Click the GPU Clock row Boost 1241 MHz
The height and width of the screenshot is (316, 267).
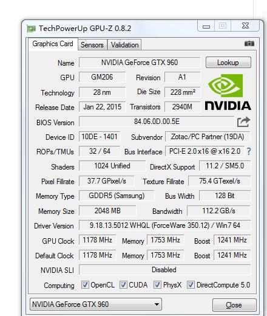coord(232,240)
